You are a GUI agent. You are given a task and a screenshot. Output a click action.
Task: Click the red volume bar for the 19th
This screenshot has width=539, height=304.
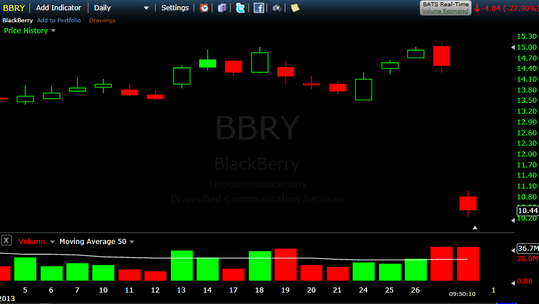(x=285, y=265)
